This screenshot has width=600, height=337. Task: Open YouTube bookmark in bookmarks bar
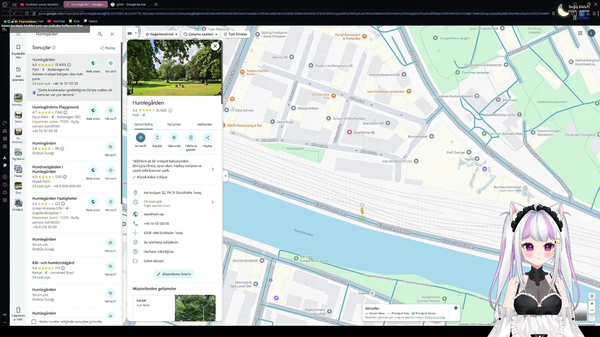(x=56, y=21)
